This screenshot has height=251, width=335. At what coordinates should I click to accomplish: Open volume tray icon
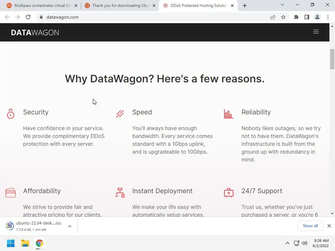click(x=305, y=243)
